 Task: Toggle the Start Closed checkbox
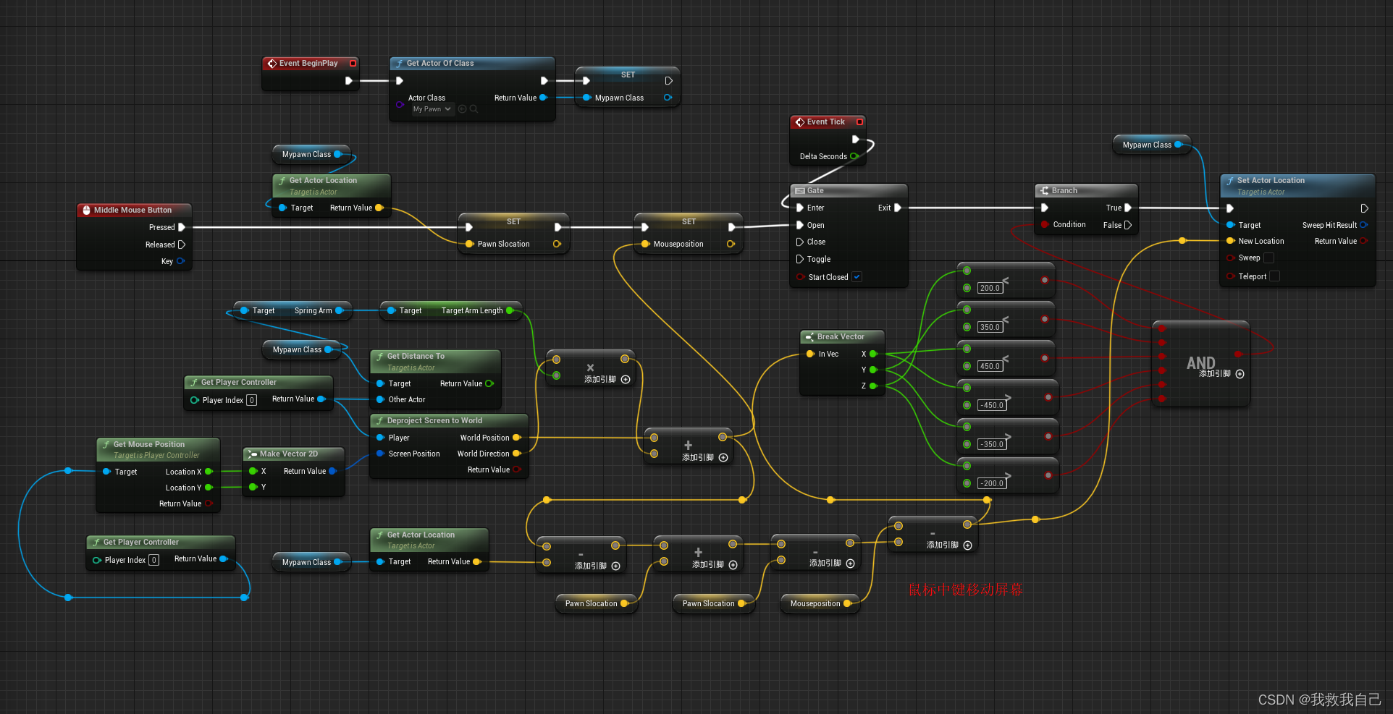click(857, 277)
